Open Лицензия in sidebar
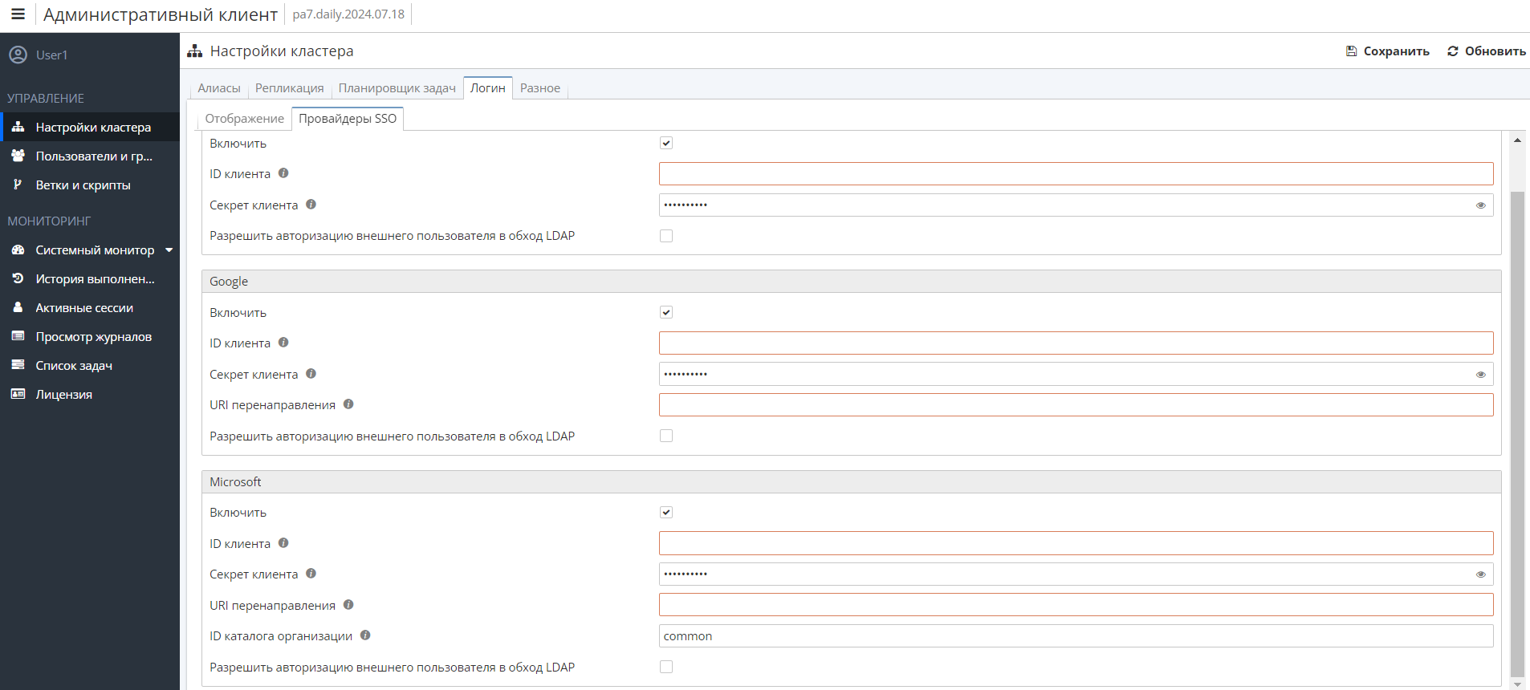This screenshot has width=1530, height=690. tap(90, 394)
